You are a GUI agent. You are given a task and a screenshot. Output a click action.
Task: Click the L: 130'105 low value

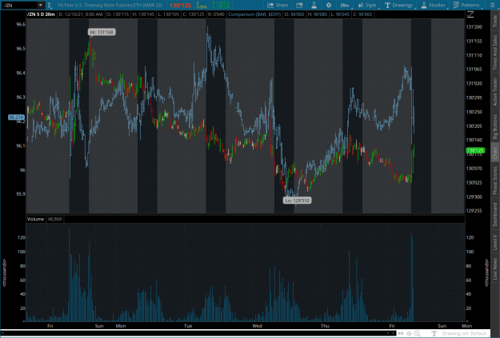(x=169, y=14)
